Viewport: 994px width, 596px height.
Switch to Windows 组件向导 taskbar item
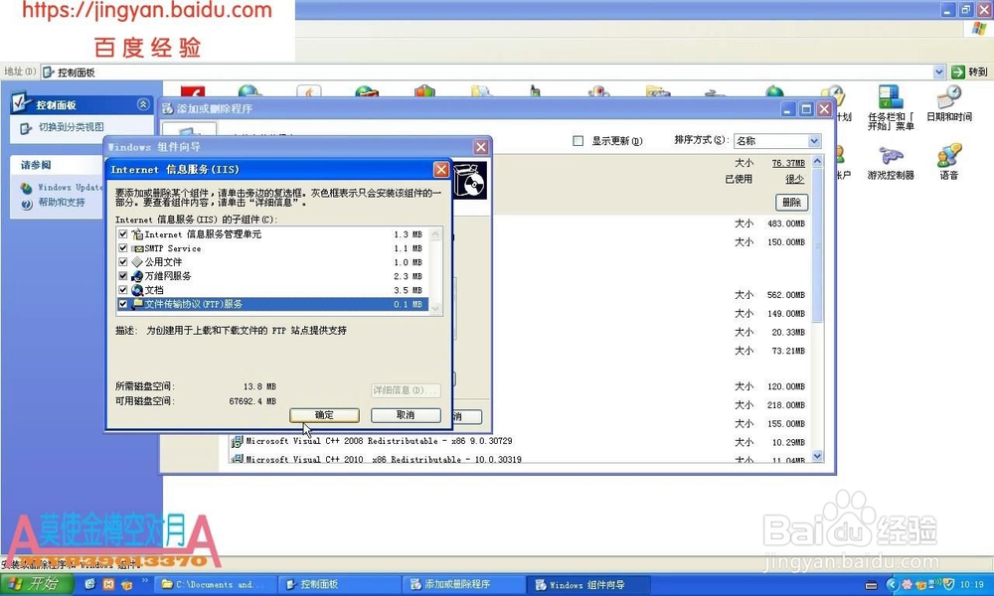pyautogui.click(x=589, y=584)
